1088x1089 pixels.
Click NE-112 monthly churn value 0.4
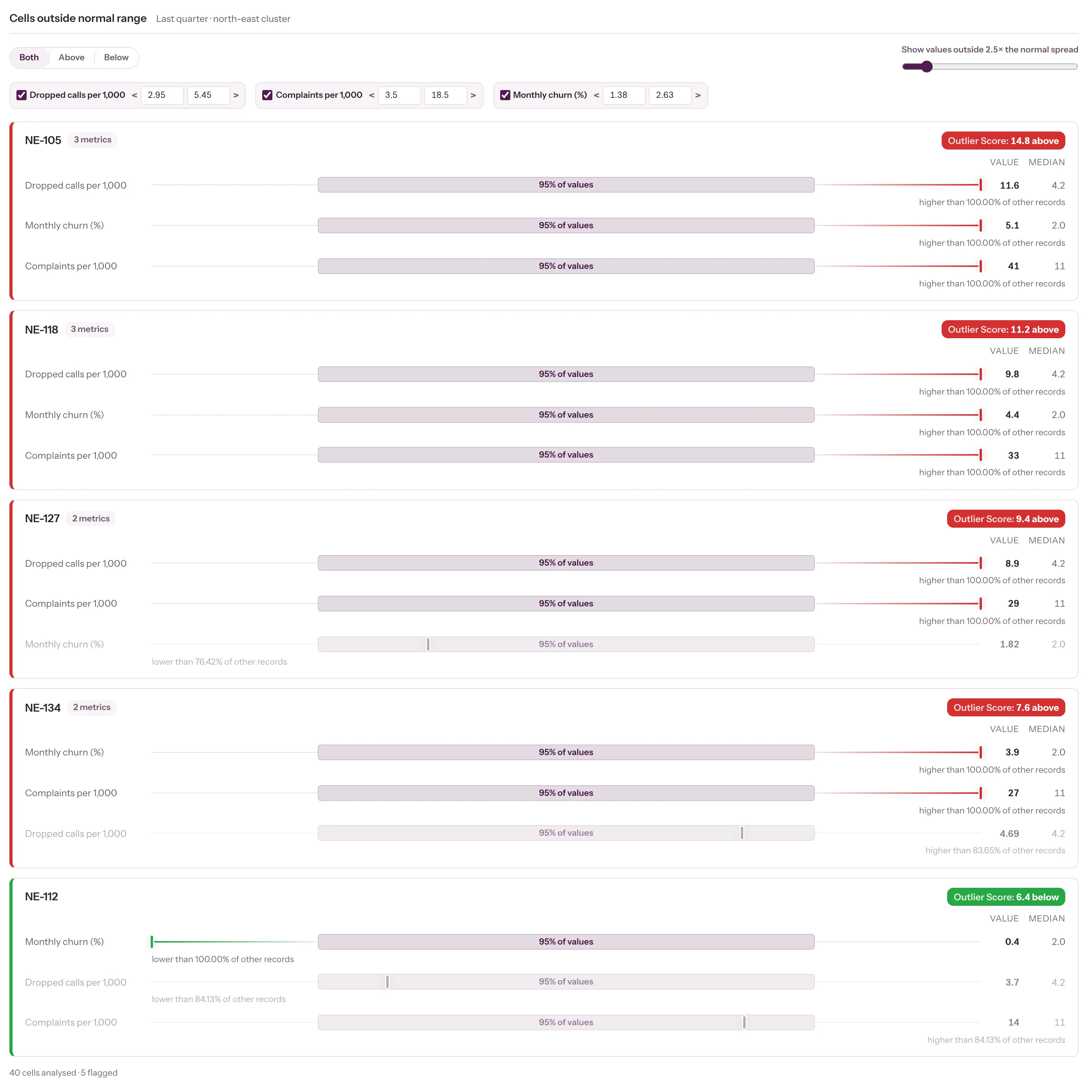1012,942
